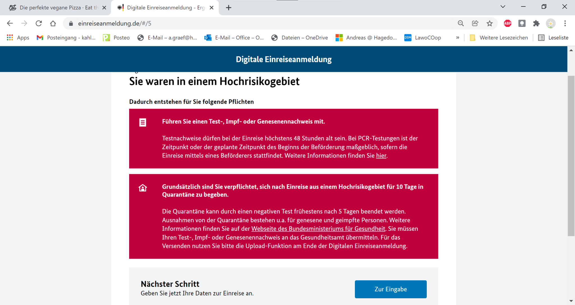Viewport: 575px width, 305px height.
Task: Open Chrome three-dot menu
Action: coord(565,24)
